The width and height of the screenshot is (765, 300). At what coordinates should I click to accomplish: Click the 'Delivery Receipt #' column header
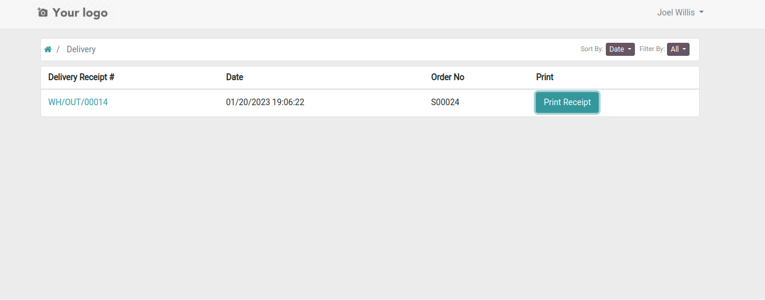[x=81, y=77]
